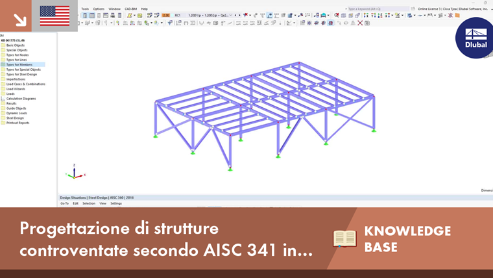Click the warning triangle icon in second row

coord(353,23)
